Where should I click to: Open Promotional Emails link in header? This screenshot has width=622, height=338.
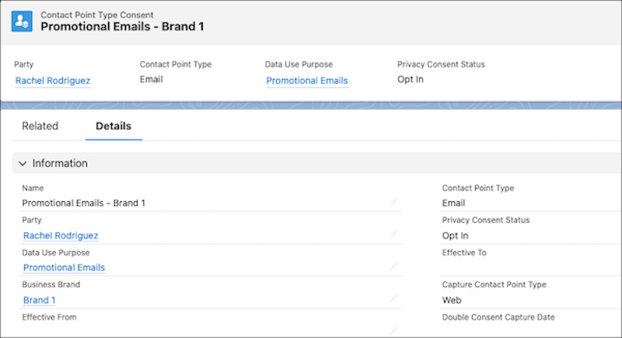coord(306,81)
